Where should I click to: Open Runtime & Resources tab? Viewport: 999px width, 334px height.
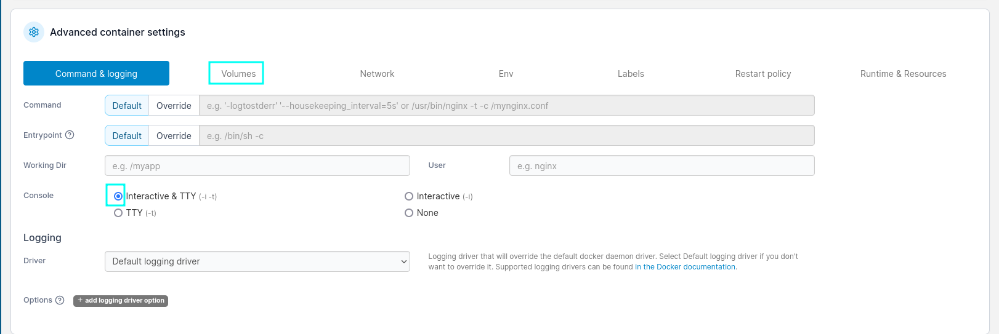pyautogui.click(x=903, y=74)
